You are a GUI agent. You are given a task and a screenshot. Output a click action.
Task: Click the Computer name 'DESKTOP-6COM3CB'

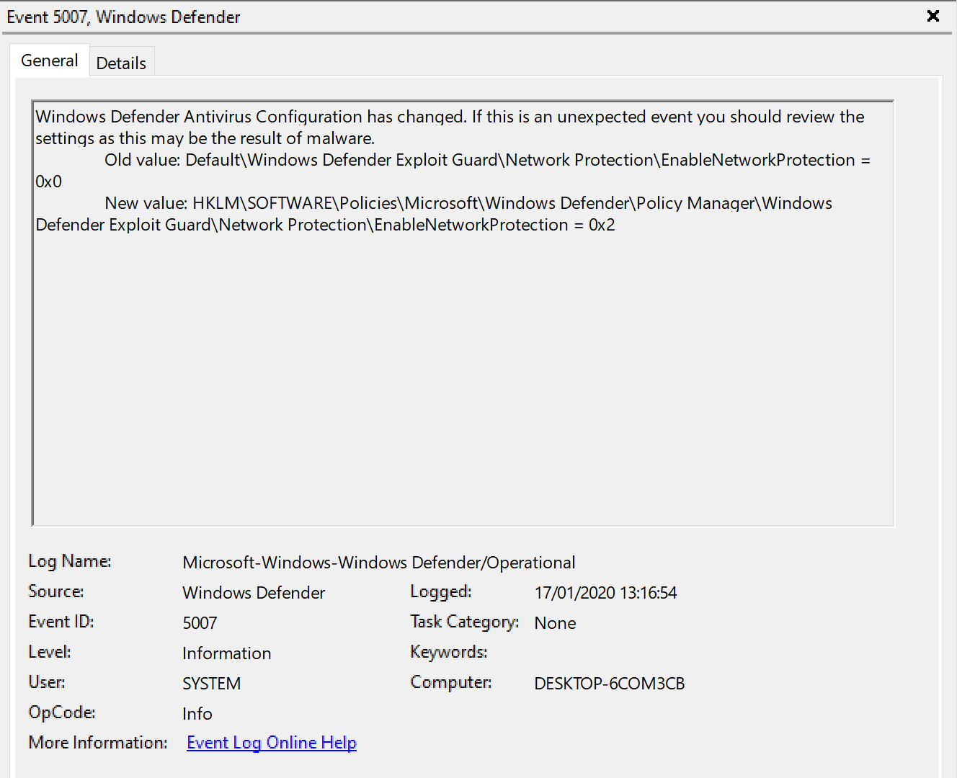pyautogui.click(x=610, y=684)
